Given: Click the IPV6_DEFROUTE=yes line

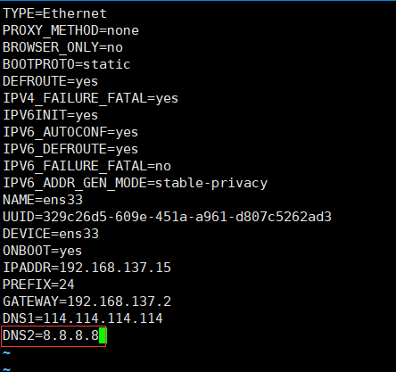Looking at the screenshot, I should click(70, 149).
